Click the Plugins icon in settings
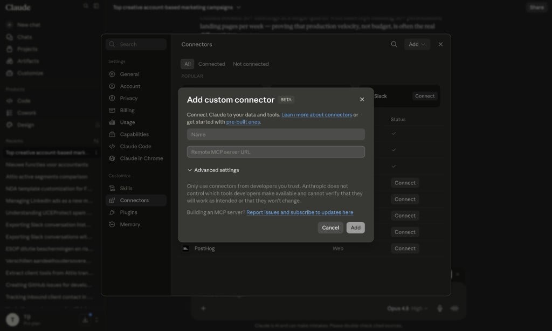Screen dimensions: 552x331 pyautogui.click(x=112, y=212)
